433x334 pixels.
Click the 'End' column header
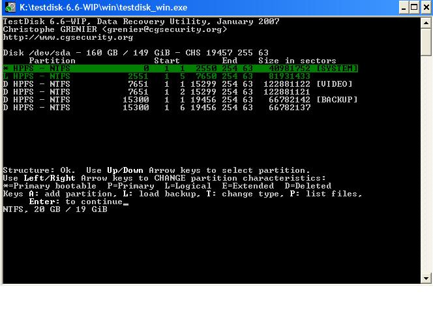click(x=230, y=61)
